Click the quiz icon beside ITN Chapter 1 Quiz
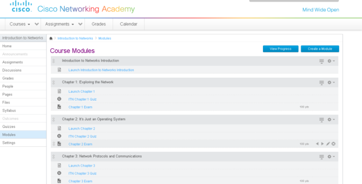362x184 pixels. [59, 99]
